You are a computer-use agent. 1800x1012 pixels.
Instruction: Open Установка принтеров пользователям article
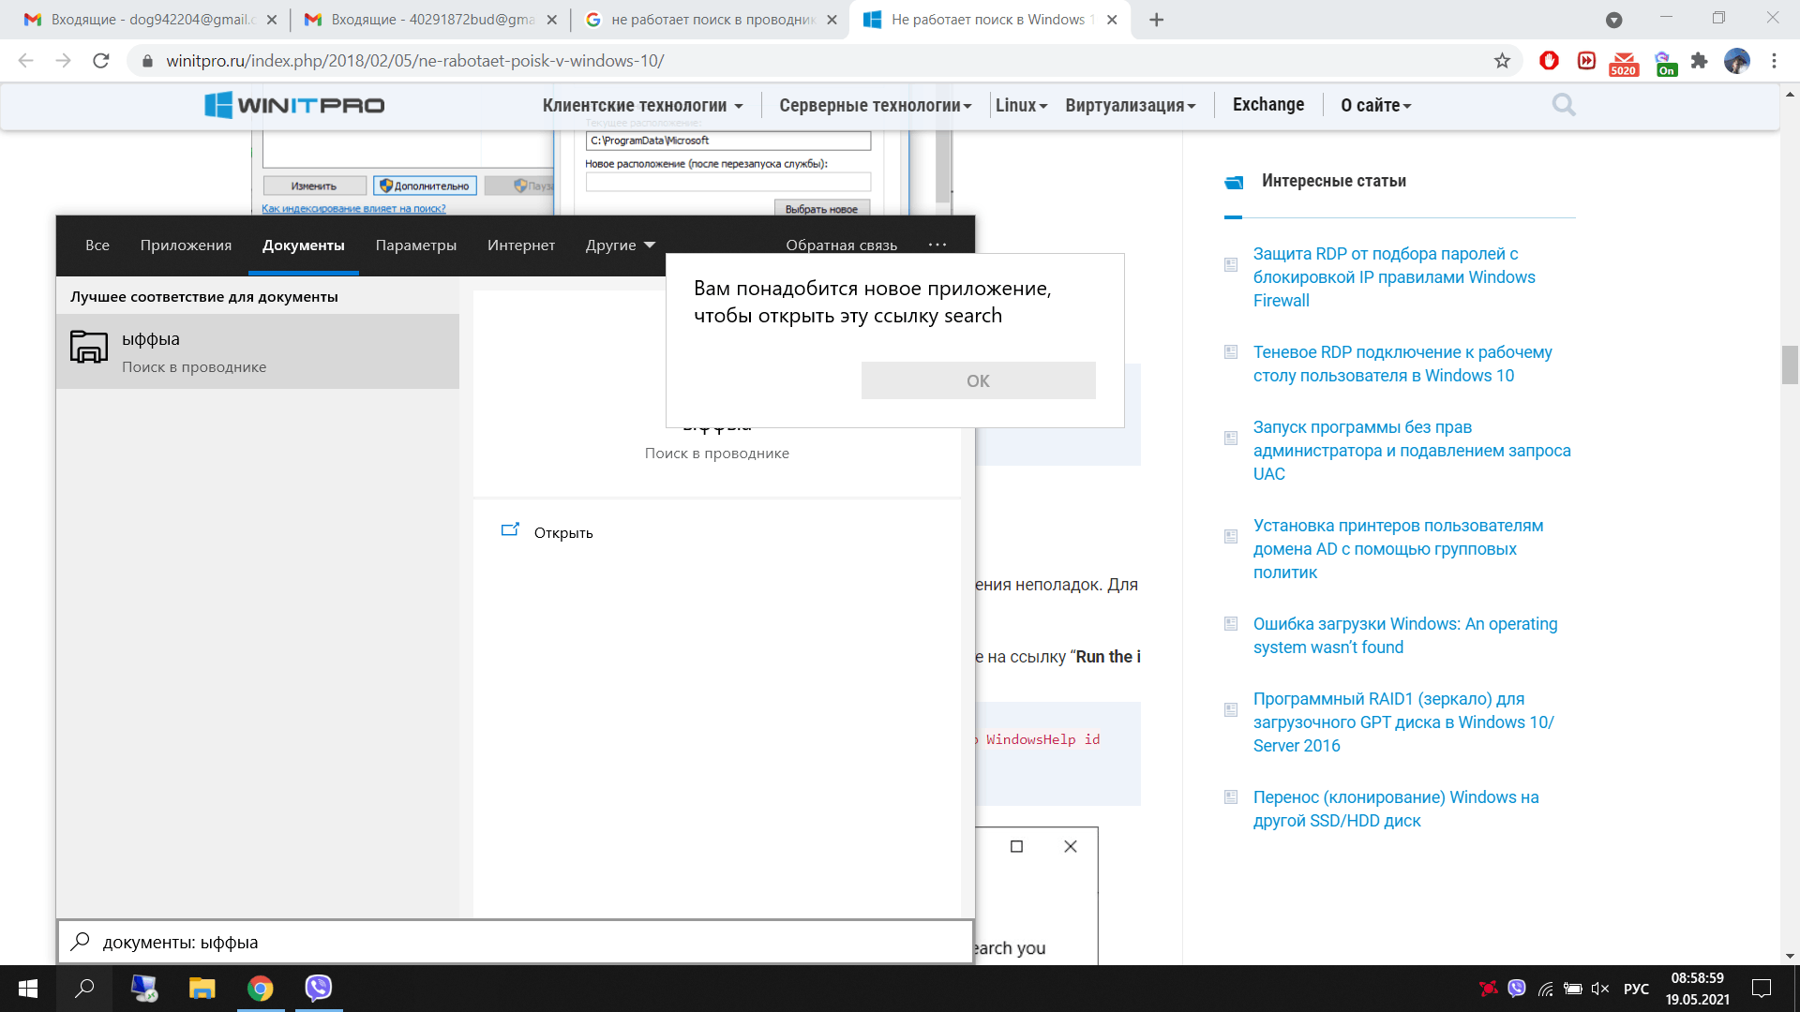[1398, 549]
